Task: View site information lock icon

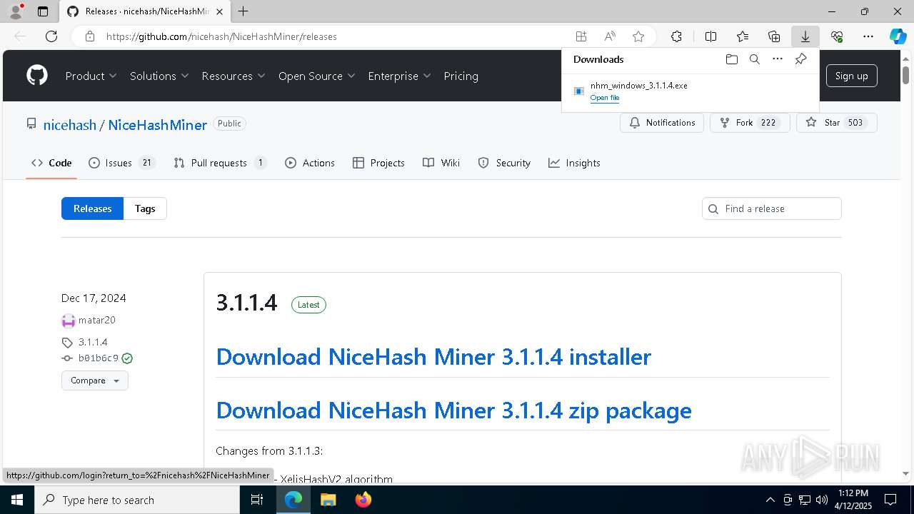Action: 90,36
